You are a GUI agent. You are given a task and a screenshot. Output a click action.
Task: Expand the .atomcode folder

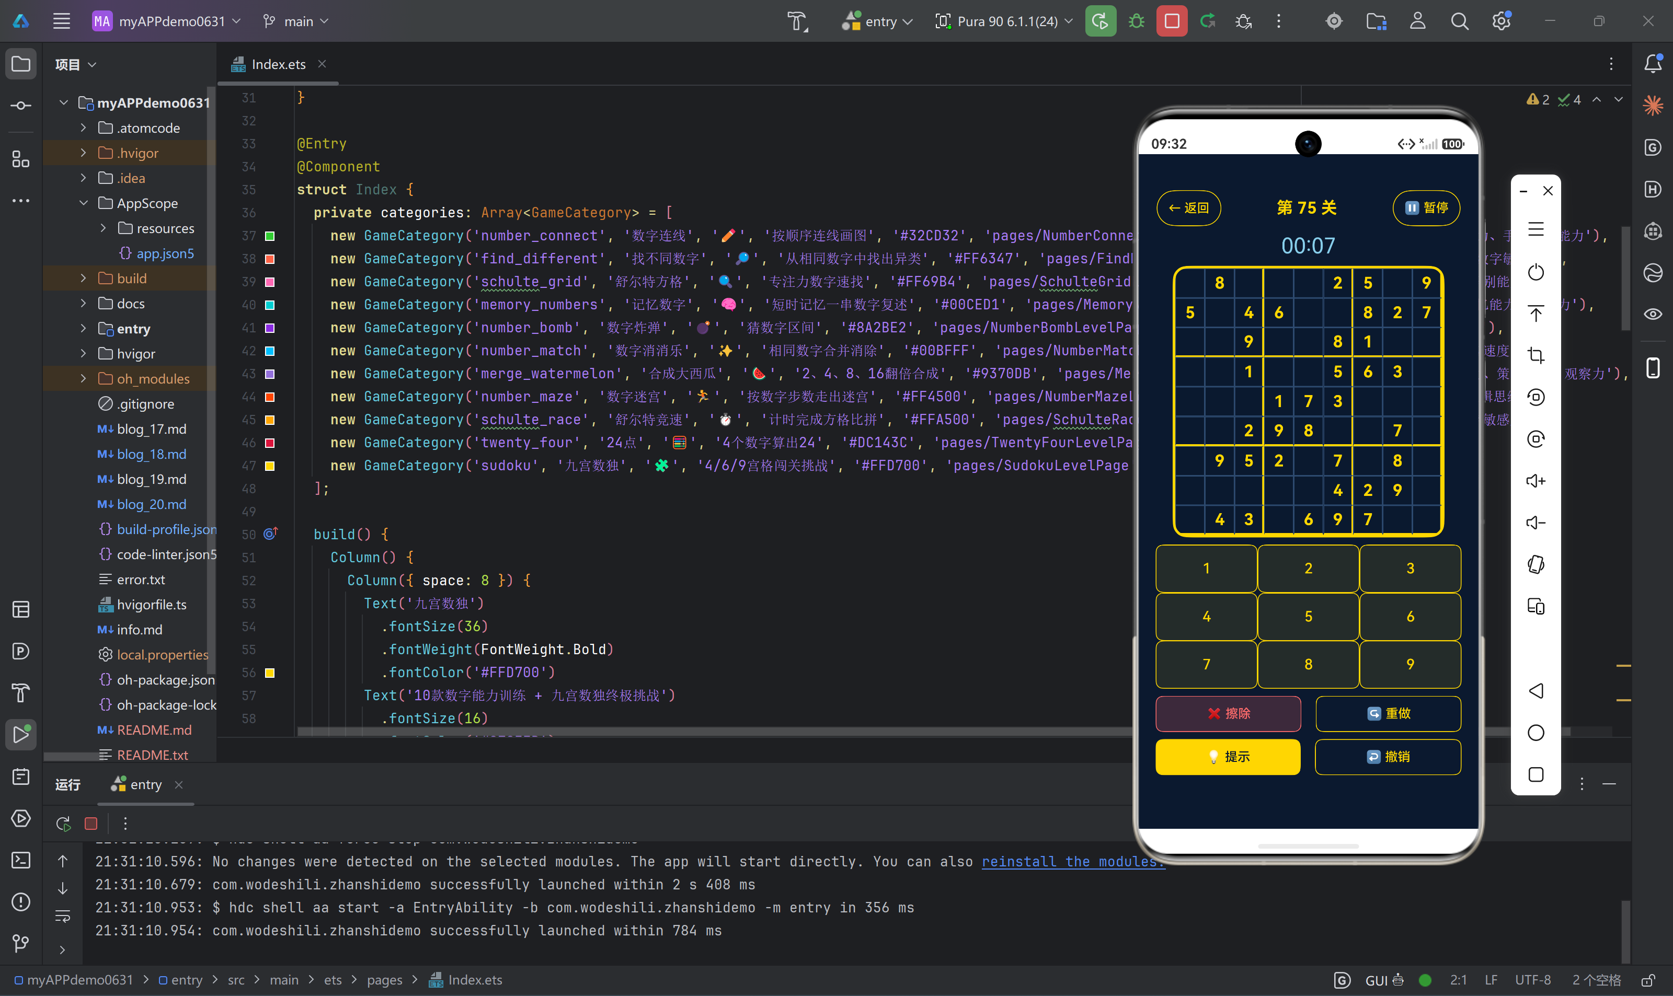click(83, 128)
